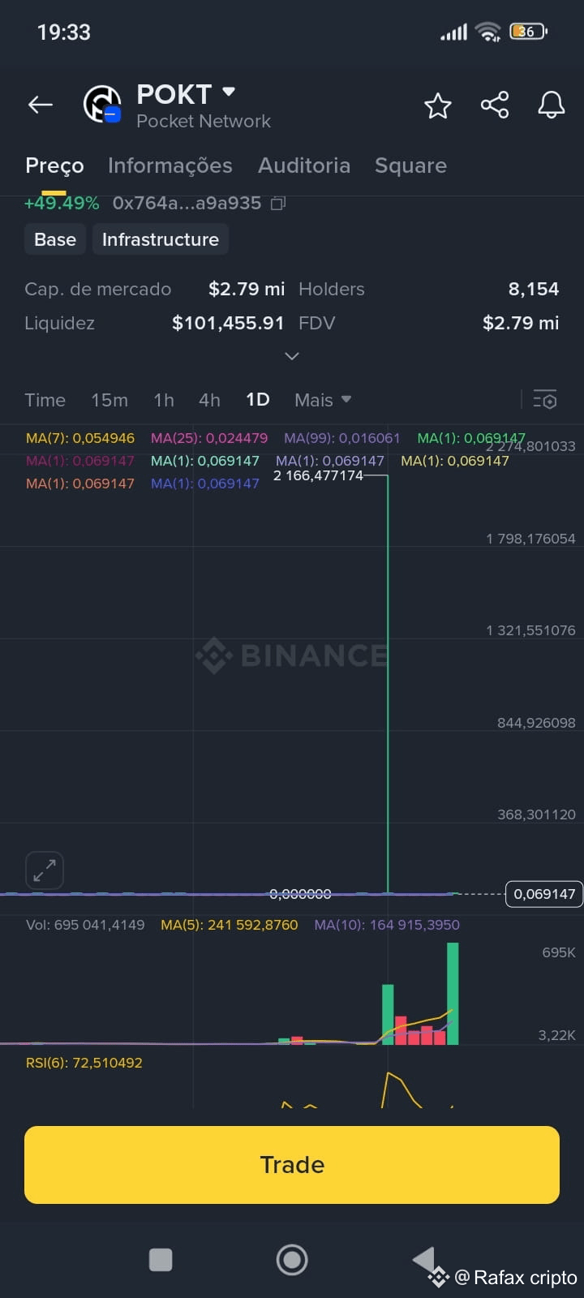The width and height of the screenshot is (584, 1298).
Task: Tap the Liquidez value $101,455.91
Action: (x=228, y=323)
